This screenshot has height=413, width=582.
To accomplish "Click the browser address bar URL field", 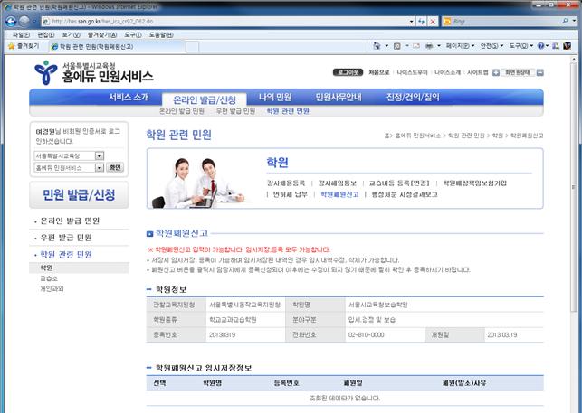I will 226,19.
